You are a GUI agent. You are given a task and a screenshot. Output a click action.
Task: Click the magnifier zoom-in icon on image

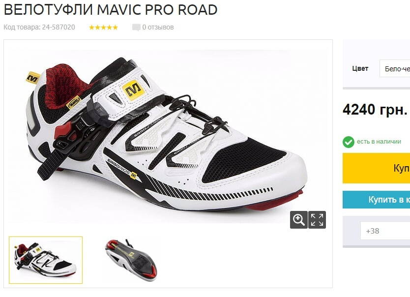298,220
